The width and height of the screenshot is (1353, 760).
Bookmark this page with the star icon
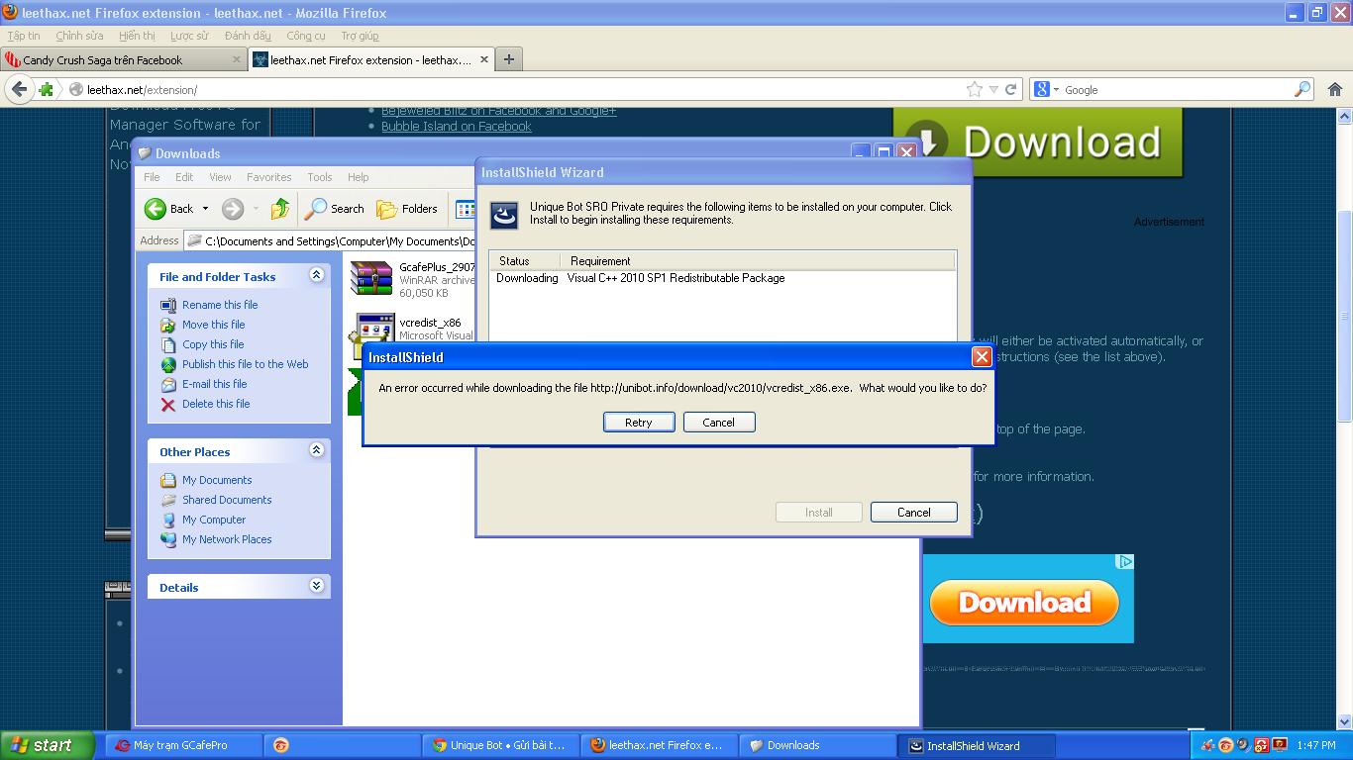click(x=975, y=89)
